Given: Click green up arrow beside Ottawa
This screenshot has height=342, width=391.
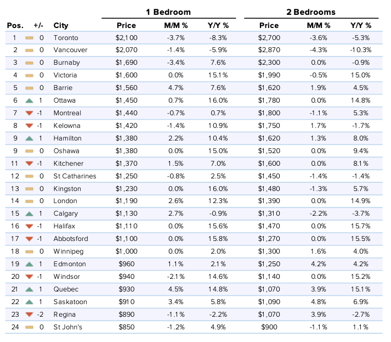Looking at the screenshot, I should (29, 100).
